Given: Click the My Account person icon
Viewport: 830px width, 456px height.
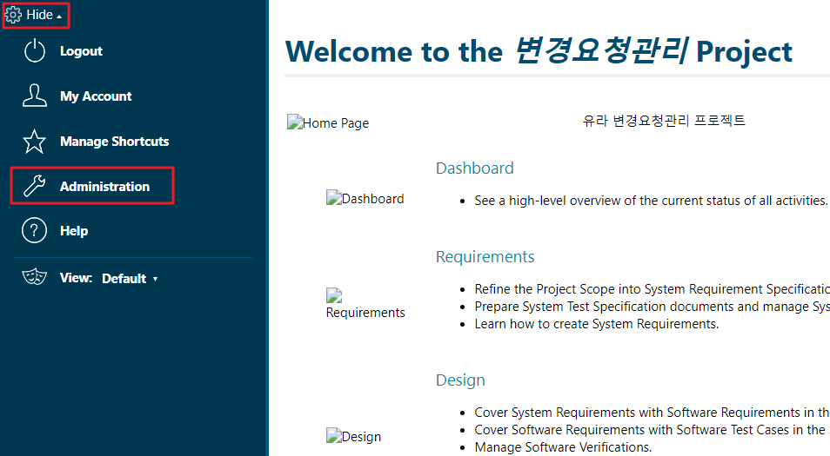Looking at the screenshot, I should click(35, 96).
